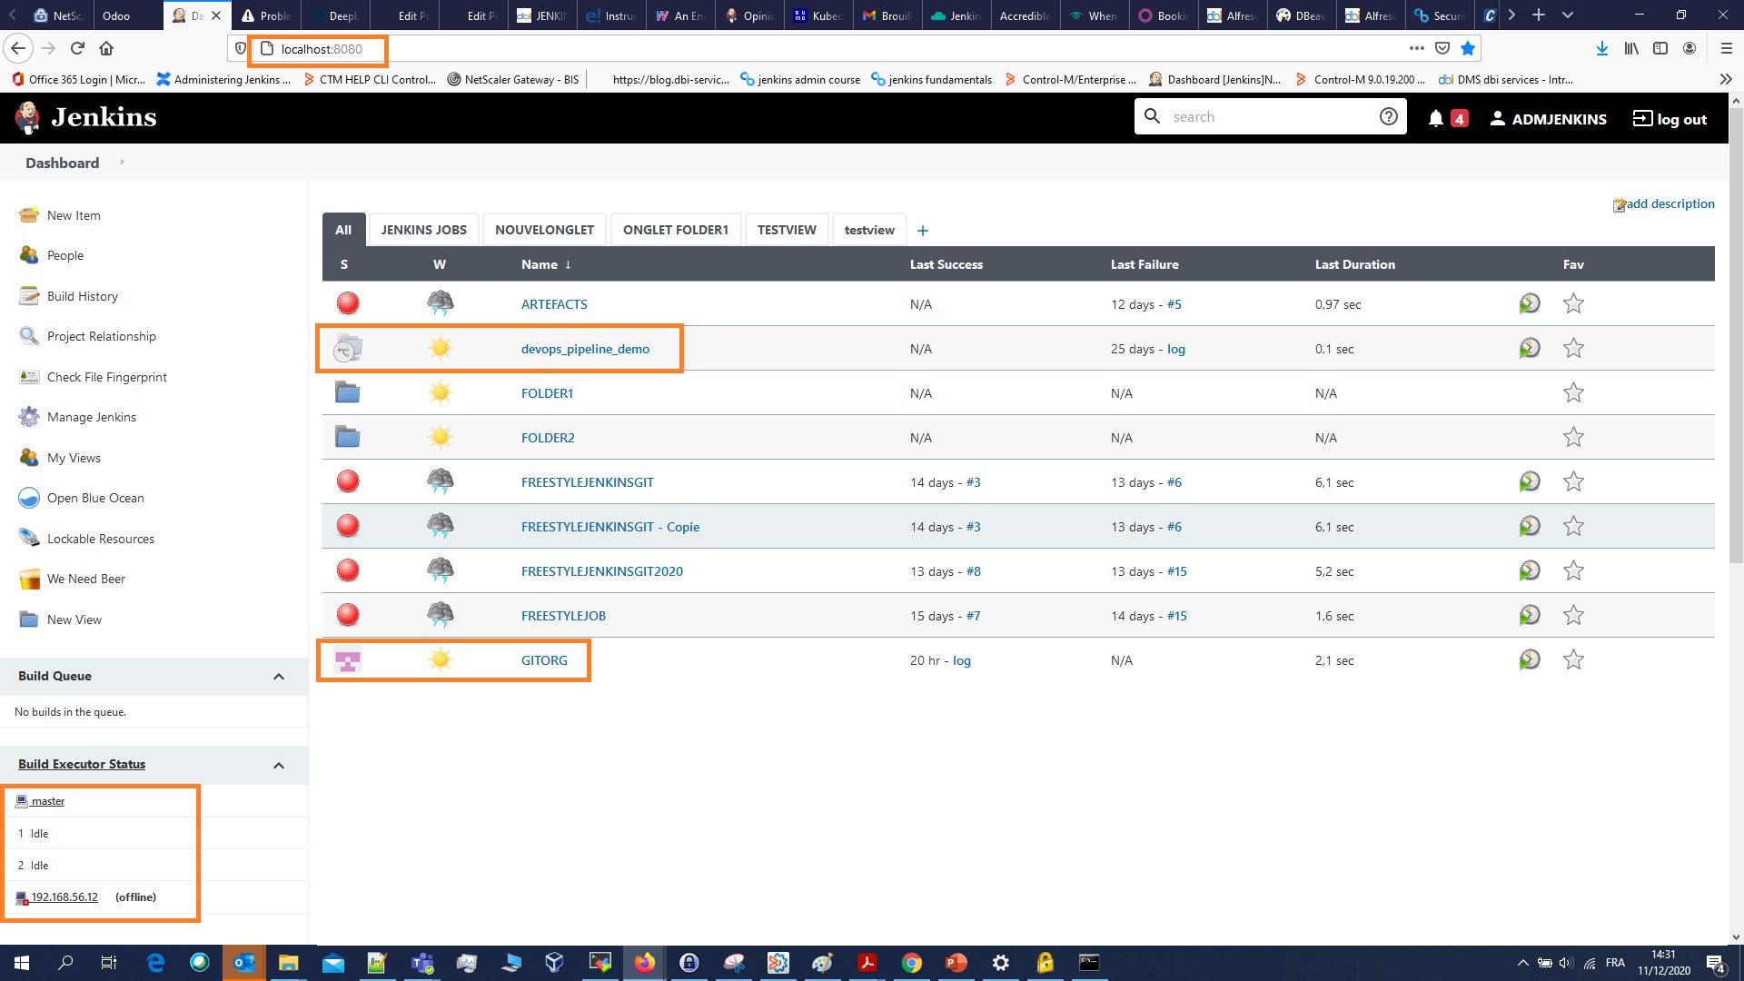This screenshot has width=1744, height=981.
Task: Favorite the ARTEFACTS job star
Action: pos(1573,303)
